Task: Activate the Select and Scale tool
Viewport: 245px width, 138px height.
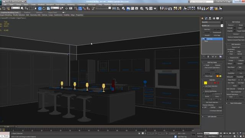Action: (48, 8)
